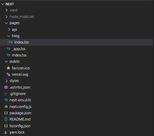Screen dimensions: 154x136
Task: Click the info icon beside README.md
Action: tap(6, 119)
